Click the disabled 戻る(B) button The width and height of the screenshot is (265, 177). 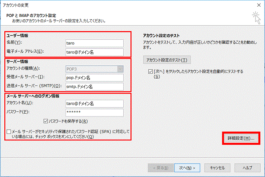coord(161,168)
